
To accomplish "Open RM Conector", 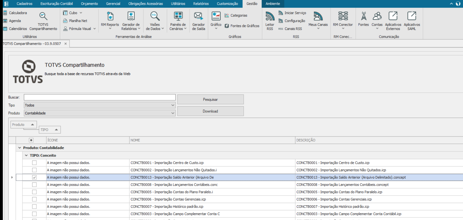I will [x=343, y=20].
